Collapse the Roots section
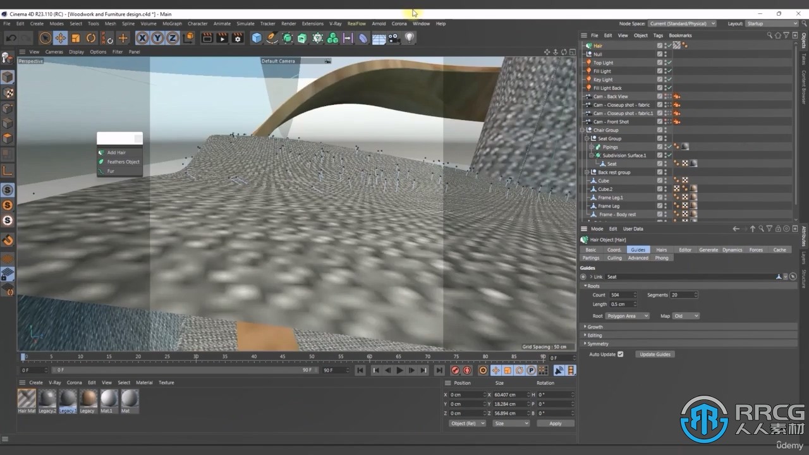Screen dimensions: 809x455 coord(585,286)
